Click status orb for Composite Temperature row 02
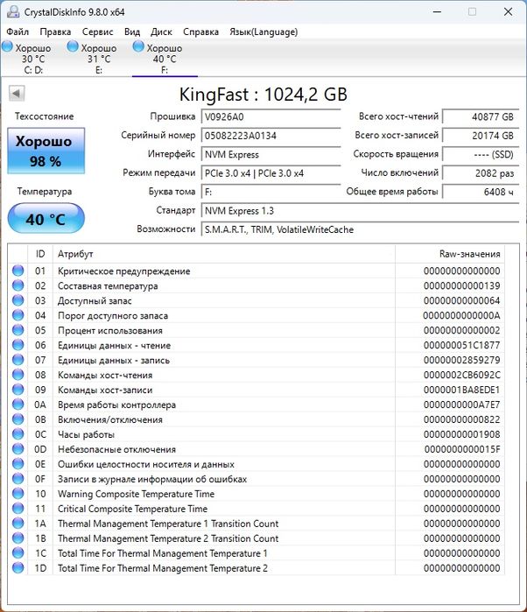Screen dimensions: 527x612 pyautogui.click(x=18, y=285)
